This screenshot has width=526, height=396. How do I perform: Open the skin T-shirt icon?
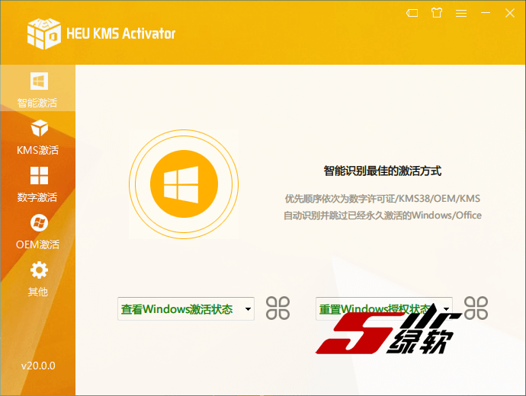[x=437, y=13]
